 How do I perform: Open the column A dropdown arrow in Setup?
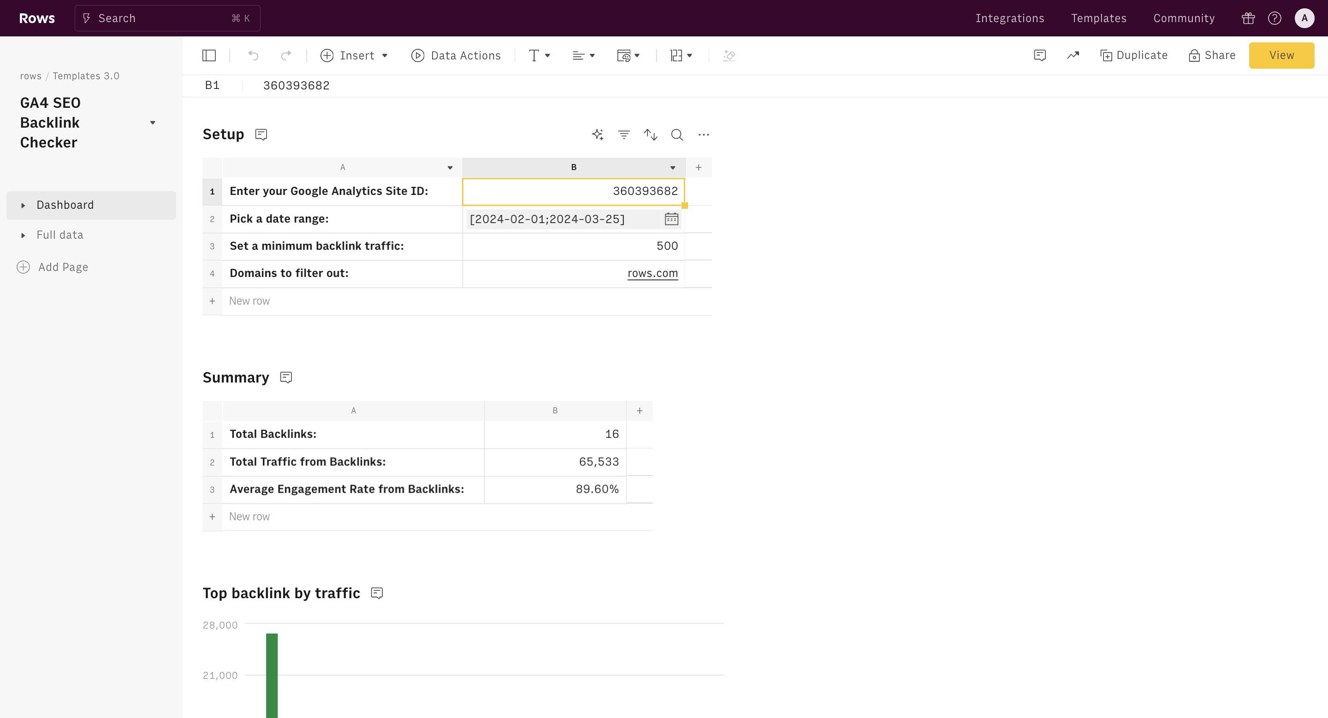450,168
